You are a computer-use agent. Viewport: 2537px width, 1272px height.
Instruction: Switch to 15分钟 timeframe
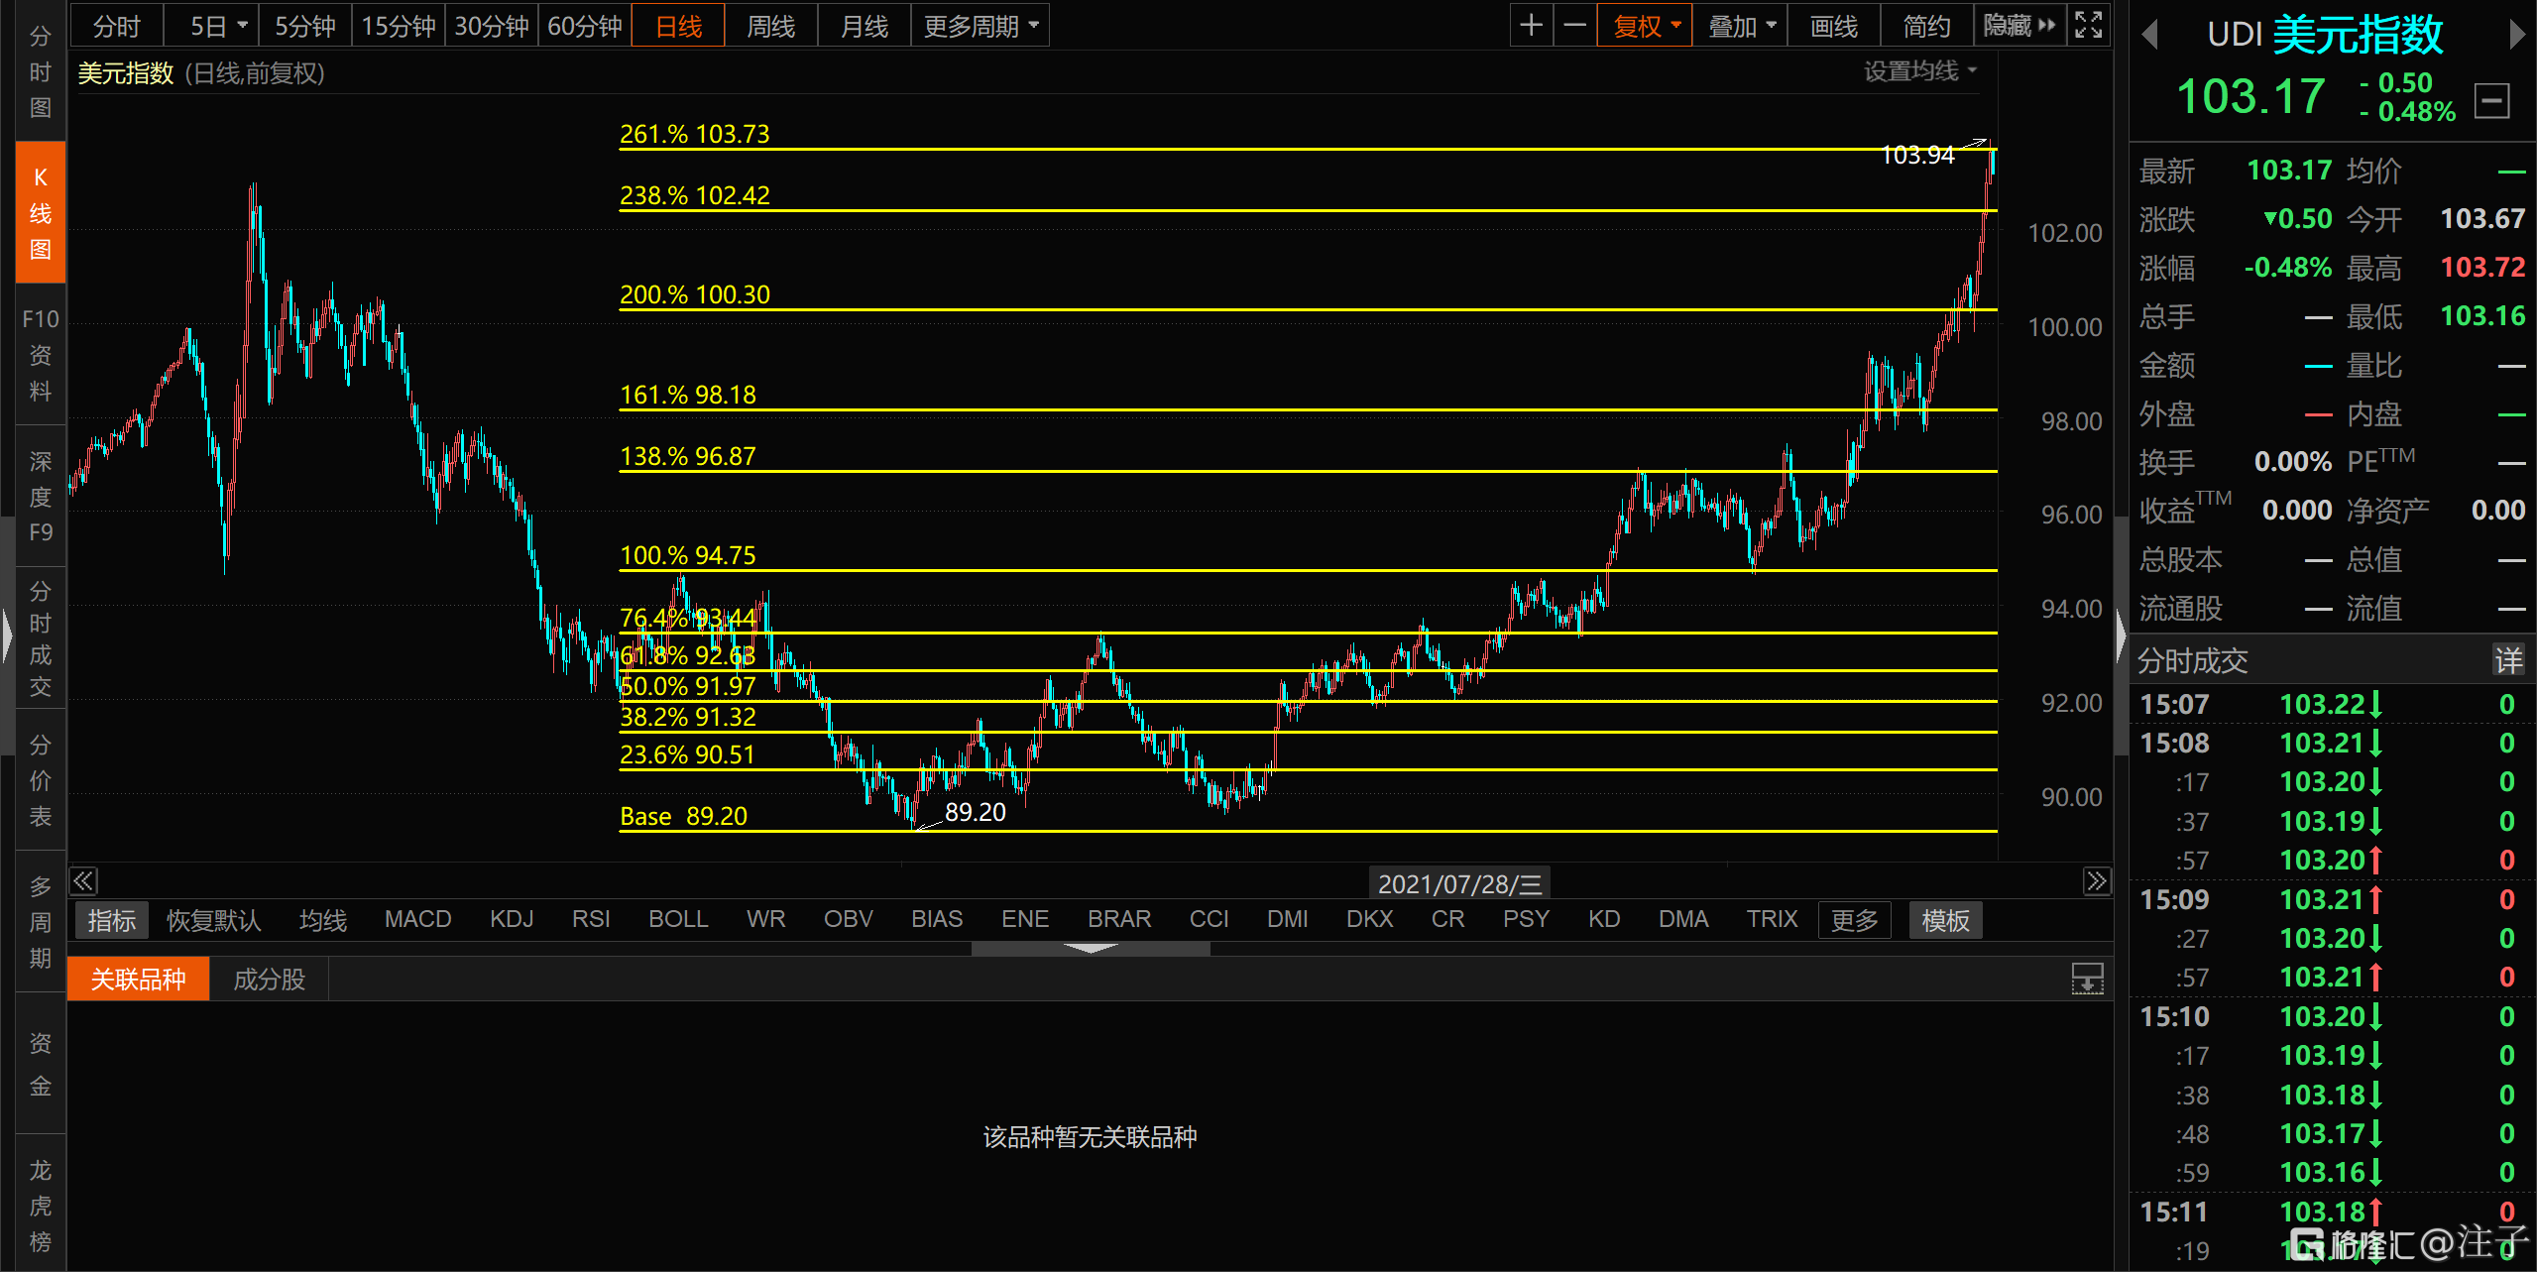(x=399, y=26)
